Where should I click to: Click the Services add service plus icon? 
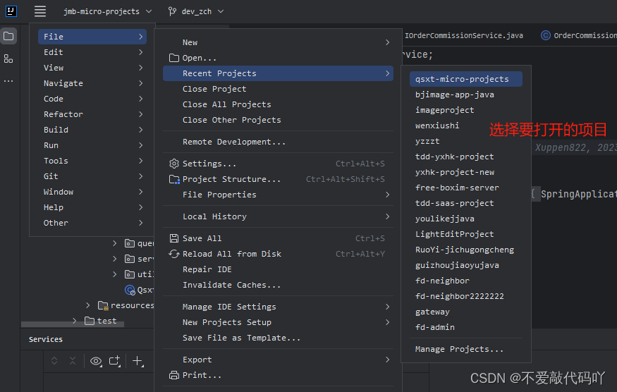[138, 361]
